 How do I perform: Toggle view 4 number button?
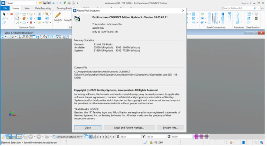coord(100,137)
